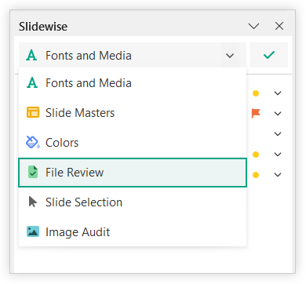Click the File Review document icon
Image resolution: width=306 pixels, height=284 pixels.
(x=33, y=172)
